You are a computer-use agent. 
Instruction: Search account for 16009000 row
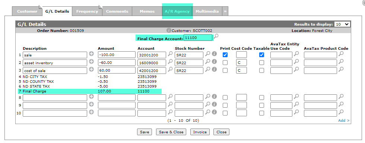click(171, 62)
